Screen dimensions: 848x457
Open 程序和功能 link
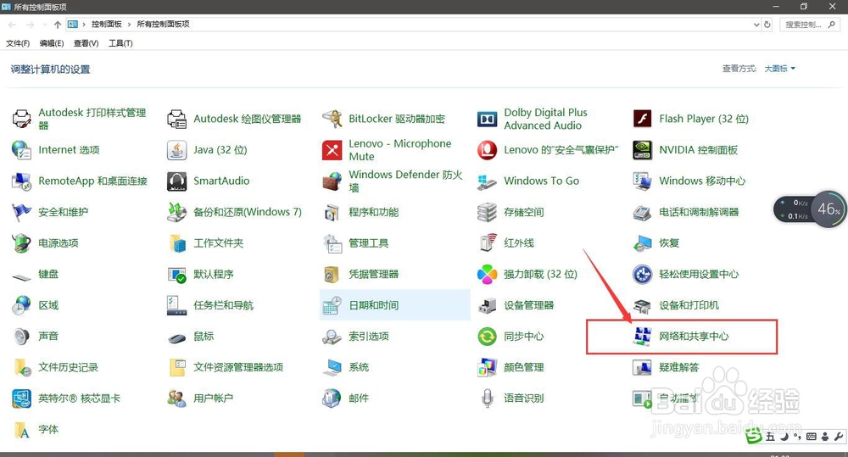coord(374,212)
